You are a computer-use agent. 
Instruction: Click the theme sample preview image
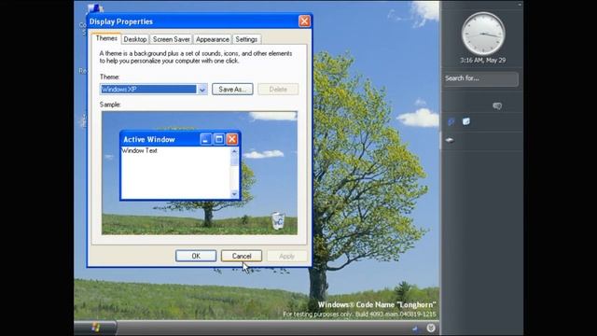tap(200, 173)
